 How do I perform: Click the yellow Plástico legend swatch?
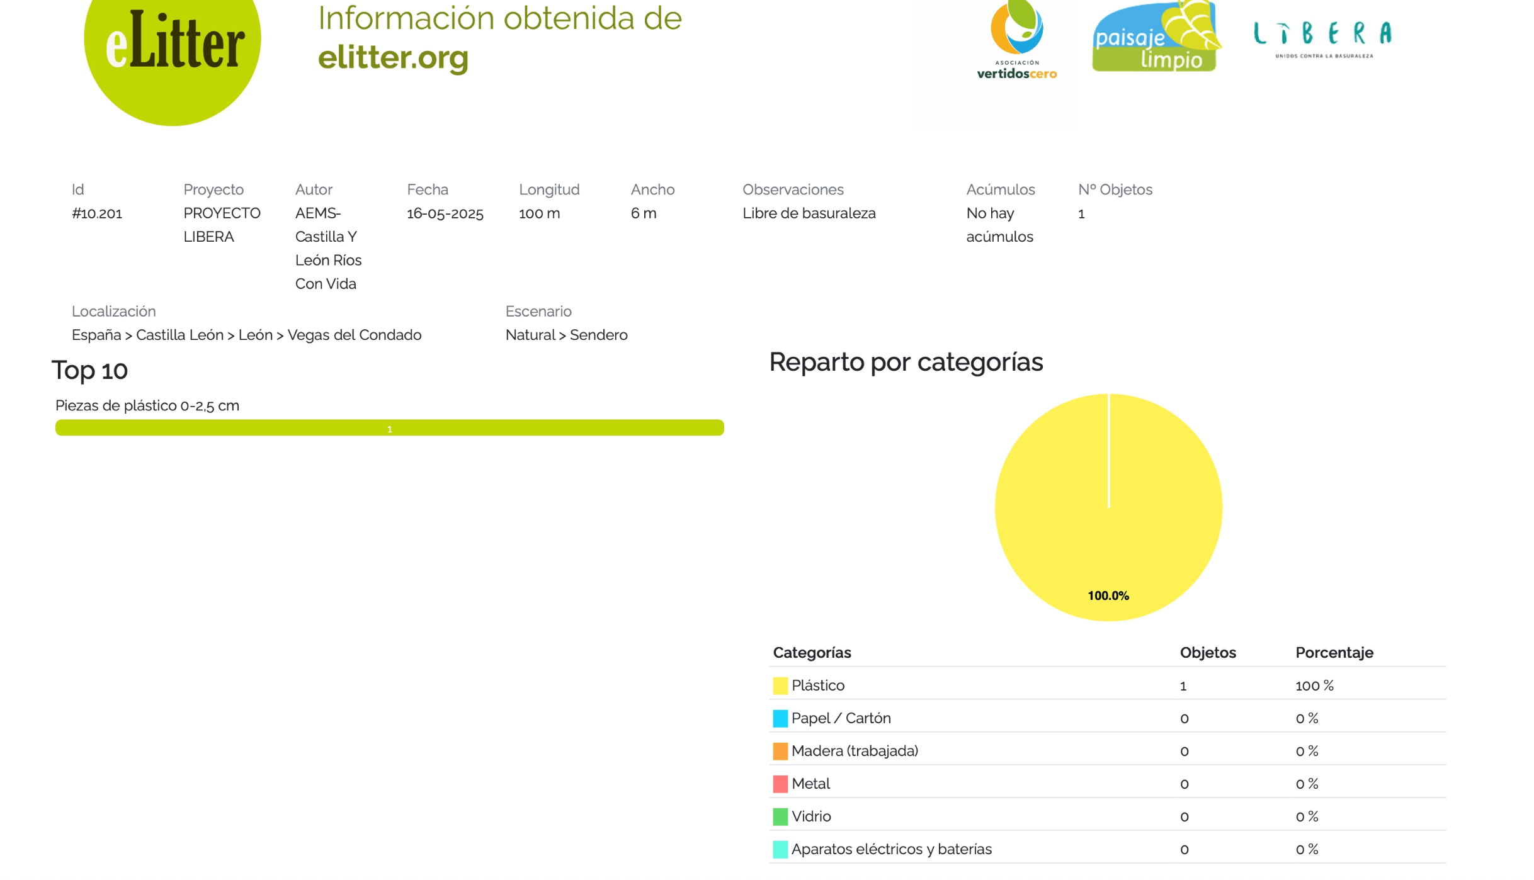coord(780,685)
